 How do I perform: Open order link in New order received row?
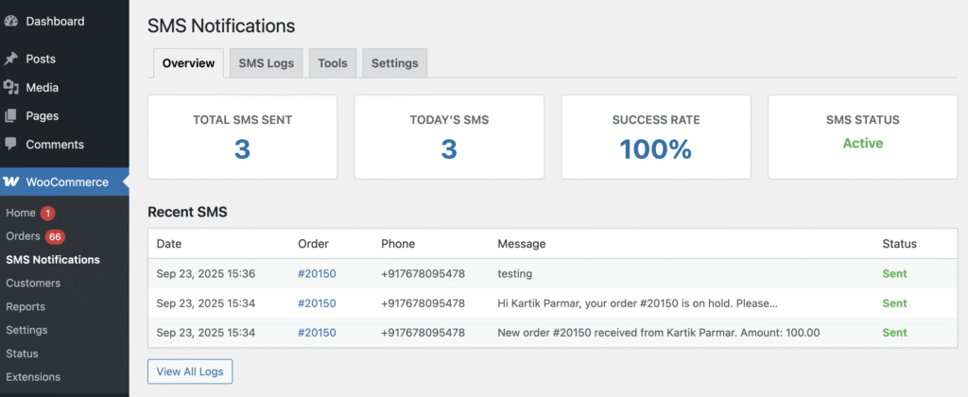coord(317,333)
